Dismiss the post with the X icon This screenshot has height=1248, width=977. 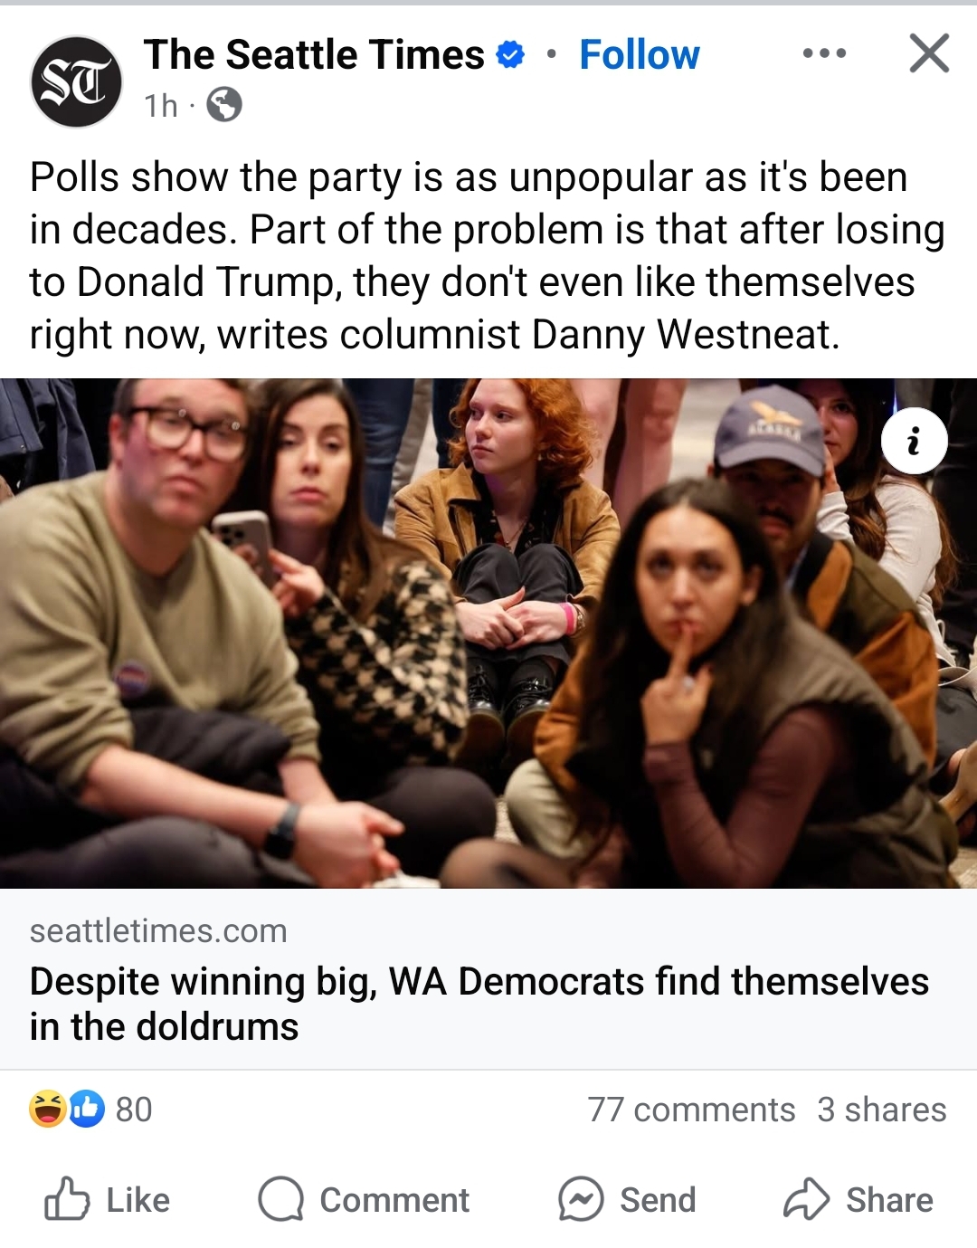(x=929, y=53)
